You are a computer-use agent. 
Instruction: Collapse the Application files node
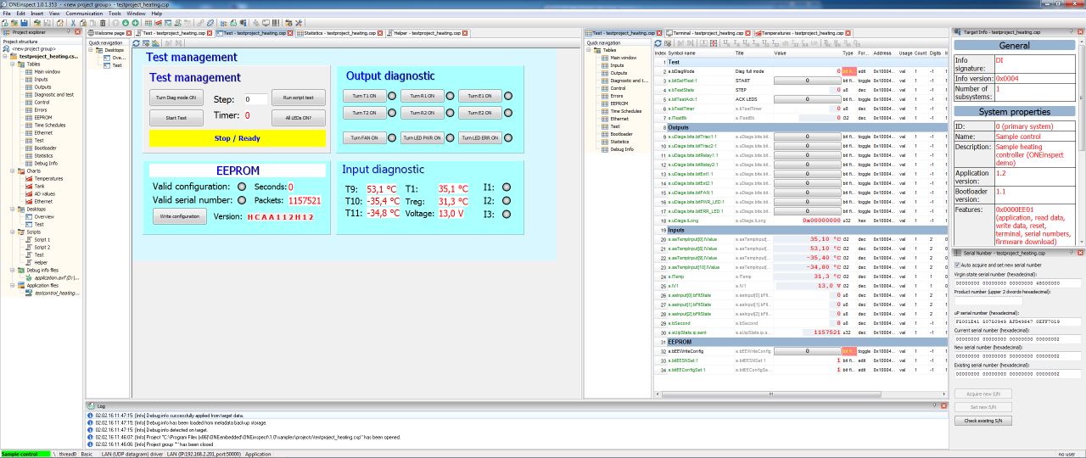[14, 285]
